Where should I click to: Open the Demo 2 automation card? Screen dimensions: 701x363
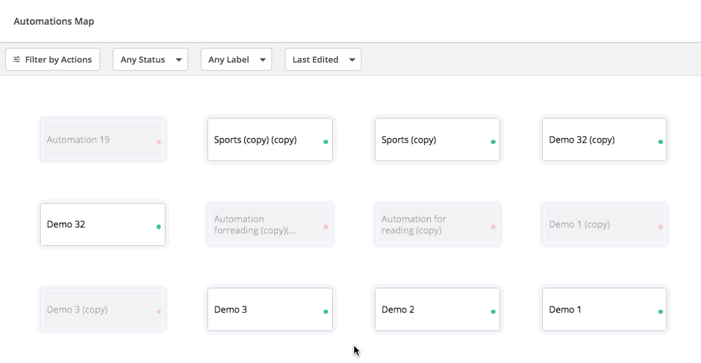(438, 310)
